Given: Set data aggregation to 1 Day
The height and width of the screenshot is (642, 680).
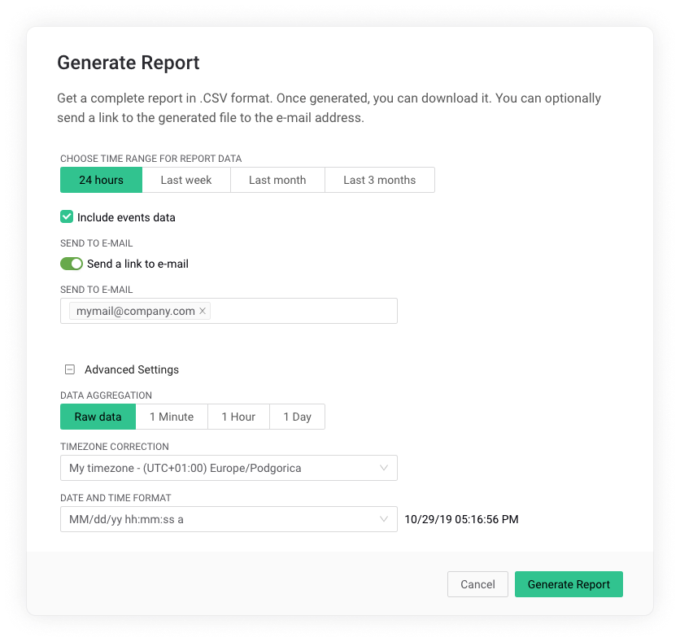Looking at the screenshot, I should point(298,417).
